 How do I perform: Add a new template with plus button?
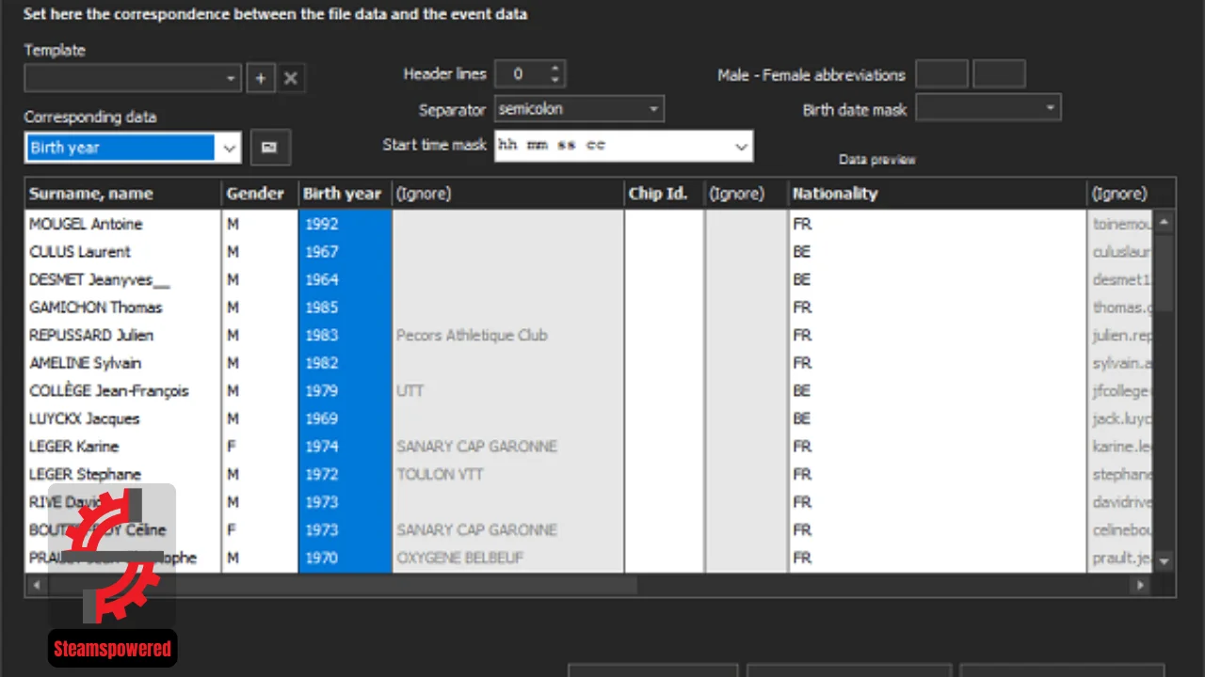pos(261,78)
